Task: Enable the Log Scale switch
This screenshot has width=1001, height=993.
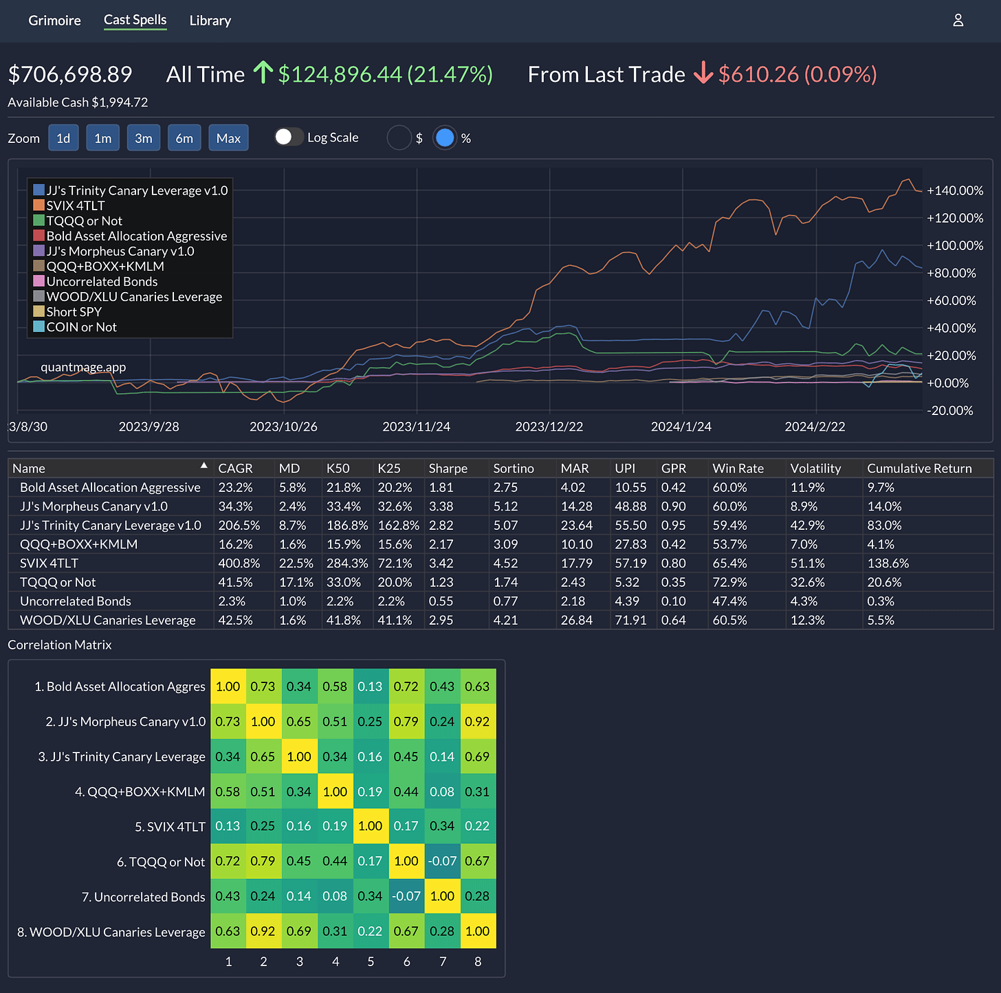Action: click(x=289, y=137)
